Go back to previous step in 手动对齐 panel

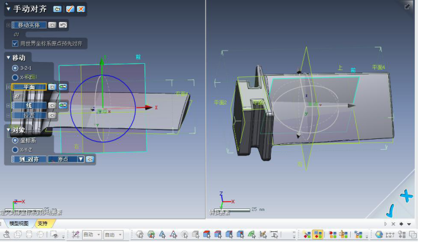point(57,9)
